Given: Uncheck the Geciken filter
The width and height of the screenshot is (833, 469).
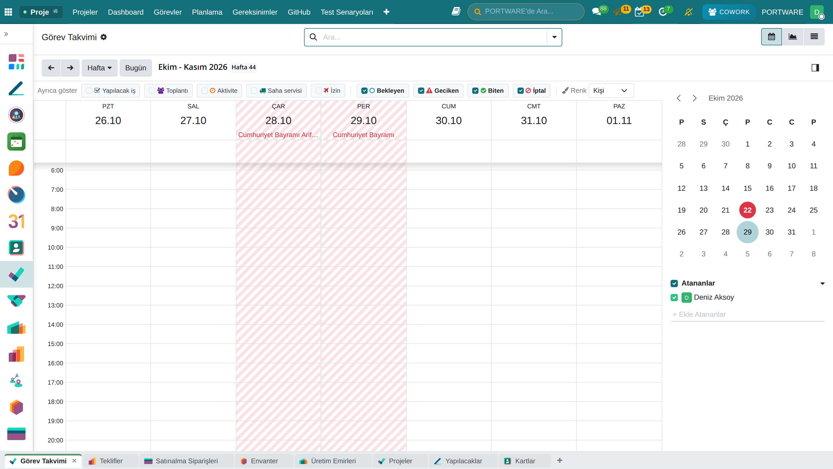Looking at the screenshot, I should (x=421, y=91).
